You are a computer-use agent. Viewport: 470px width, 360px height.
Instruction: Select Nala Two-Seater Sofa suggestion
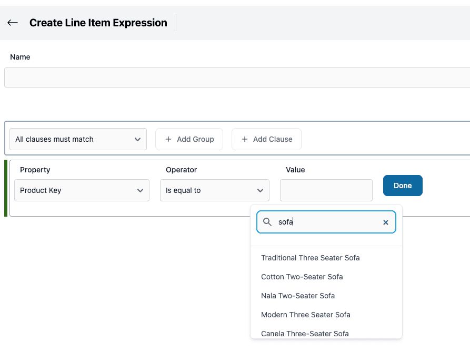[x=298, y=296]
